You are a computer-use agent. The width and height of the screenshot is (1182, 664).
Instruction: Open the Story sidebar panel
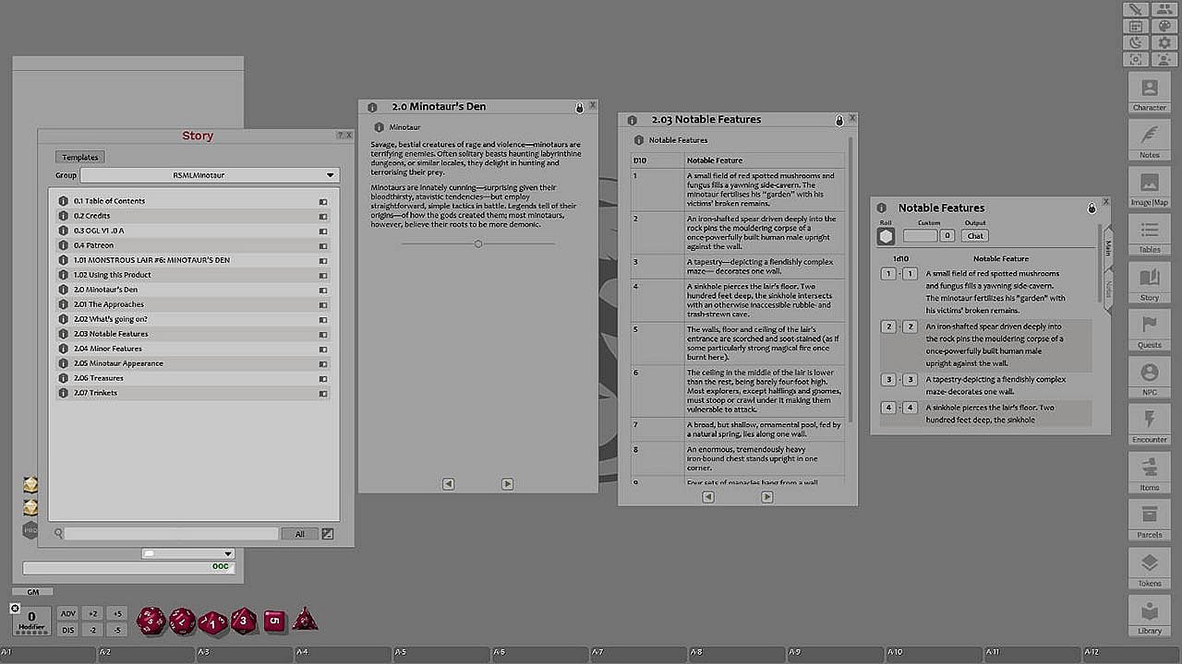point(1150,283)
